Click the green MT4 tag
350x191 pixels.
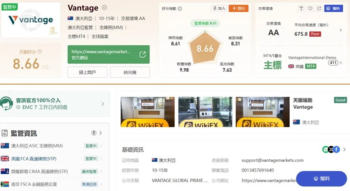click(x=310, y=66)
